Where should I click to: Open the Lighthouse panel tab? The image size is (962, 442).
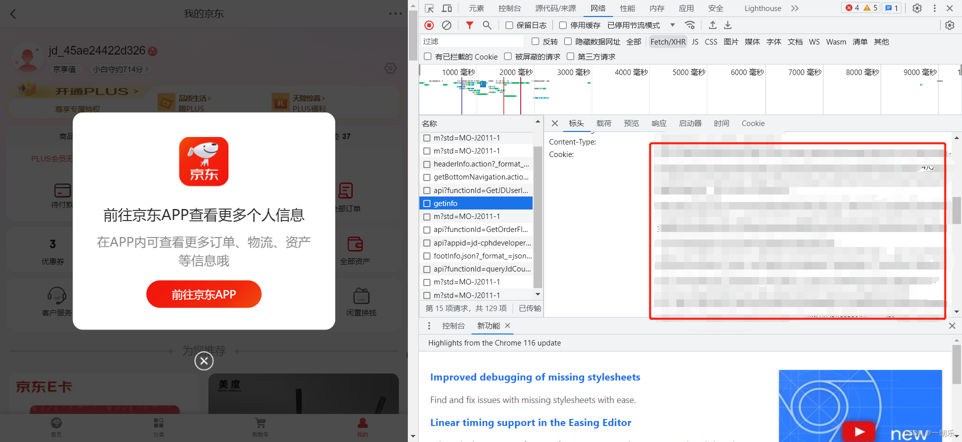pos(763,8)
